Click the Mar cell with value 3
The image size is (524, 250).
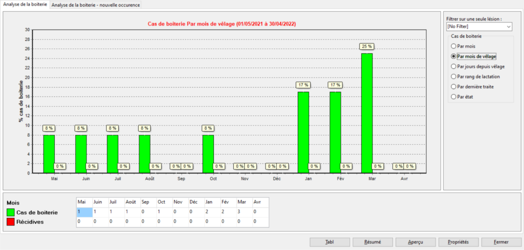tap(244, 212)
